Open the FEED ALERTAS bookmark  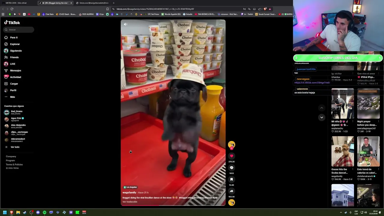(86, 14)
